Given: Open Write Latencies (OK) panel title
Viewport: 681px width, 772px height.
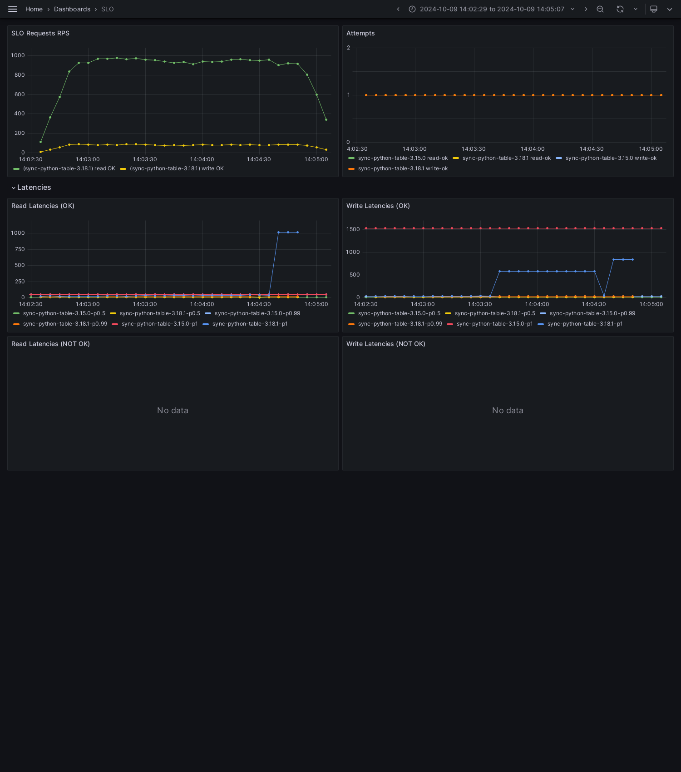Looking at the screenshot, I should point(378,206).
